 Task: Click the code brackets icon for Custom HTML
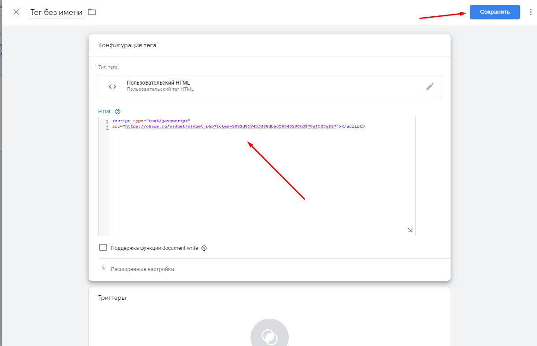pos(112,86)
